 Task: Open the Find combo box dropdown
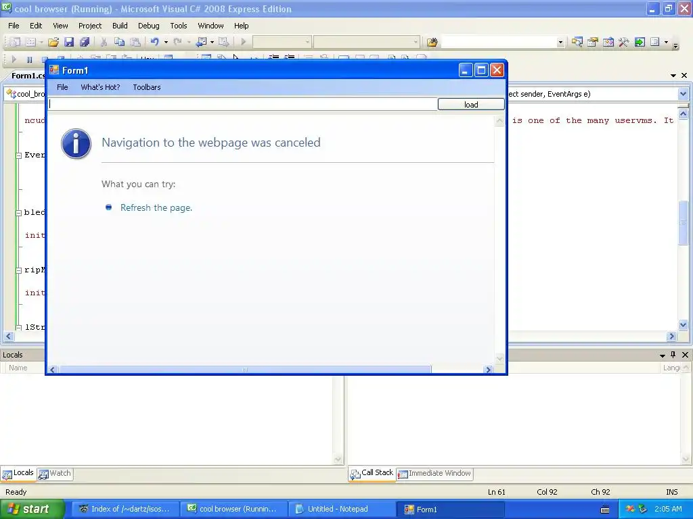click(x=560, y=43)
